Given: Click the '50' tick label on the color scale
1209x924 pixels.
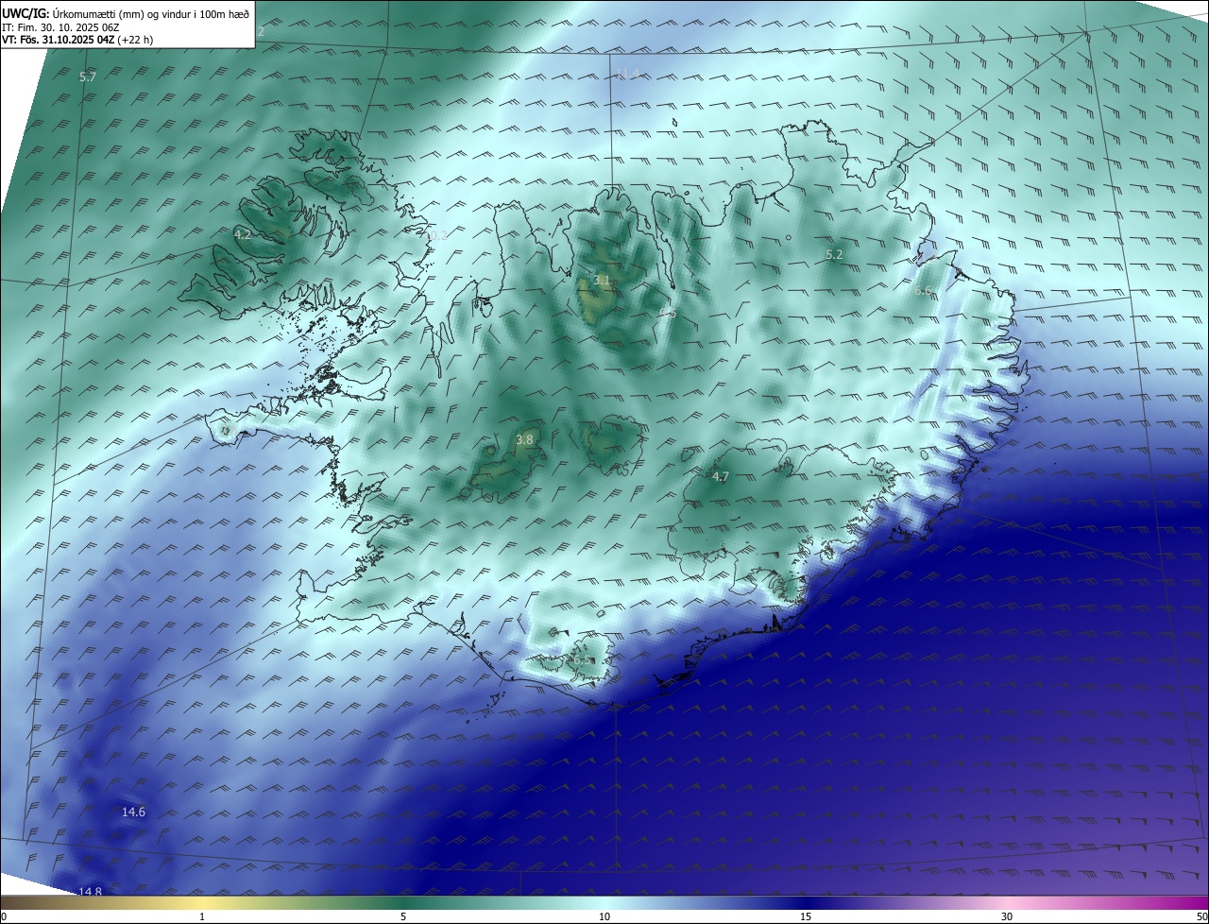Looking at the screenshot, I should click(1201, 916).
